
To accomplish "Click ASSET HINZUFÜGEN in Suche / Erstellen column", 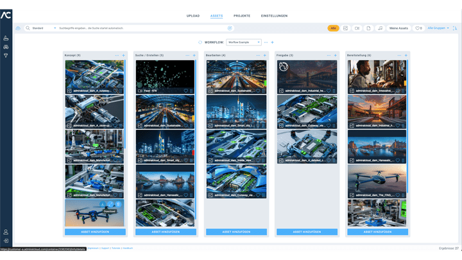I will coord(166,232).
